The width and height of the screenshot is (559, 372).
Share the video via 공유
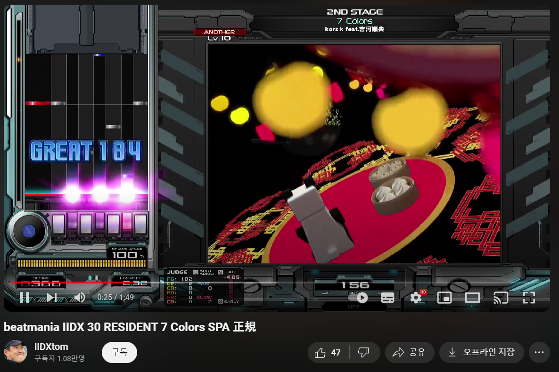pyautogui.click(x=410, y=352)
